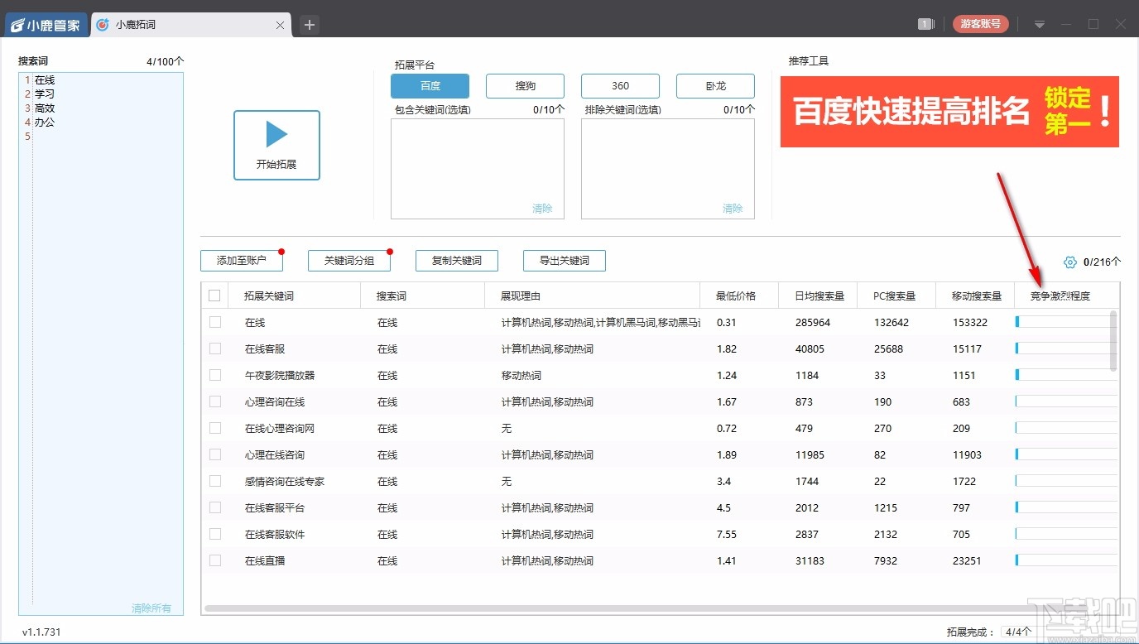Image resolution: width=1139 pixels, height=644 pixels.
Task: Switch to the 百度 platform tab
Action: [x=430, y=85]
